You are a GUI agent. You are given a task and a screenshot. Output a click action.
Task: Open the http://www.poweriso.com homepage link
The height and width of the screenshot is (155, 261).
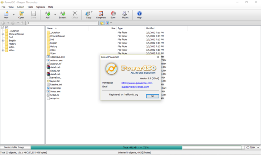137,83
